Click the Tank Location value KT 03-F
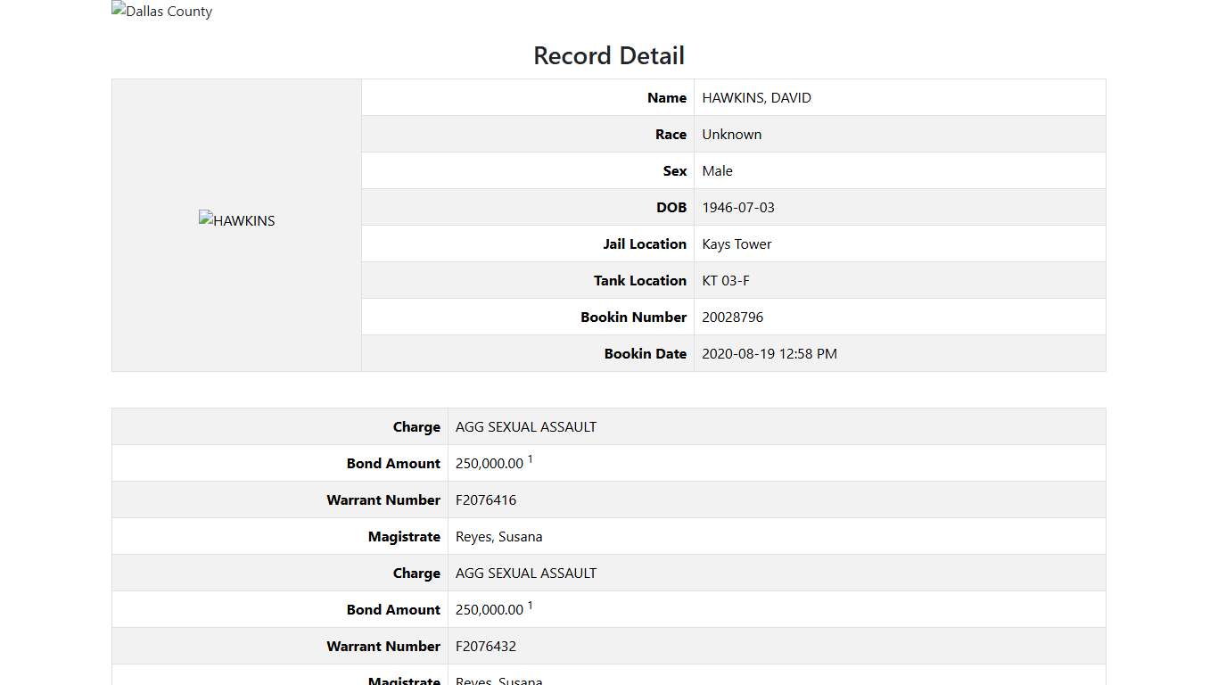 click(726, 280)
